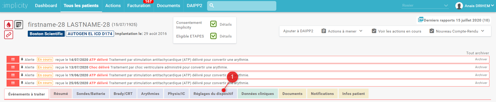The height and width of the screenshot is (102, 496).
Task: Focus the top search field
Action: click(242, 6)
